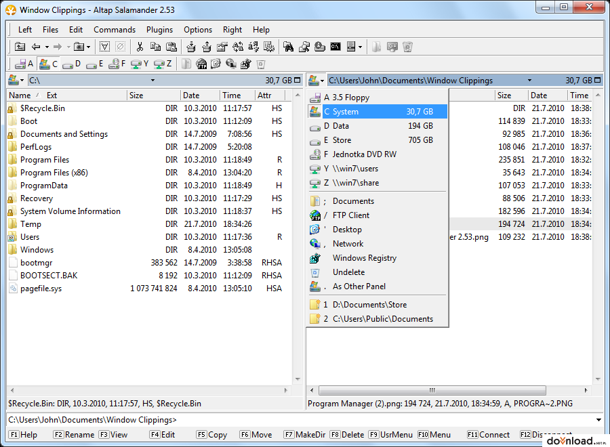Expand the User Menu dropdown arrow
The width and height of the screenshot is (610, 447).
(x=361, y=47)
